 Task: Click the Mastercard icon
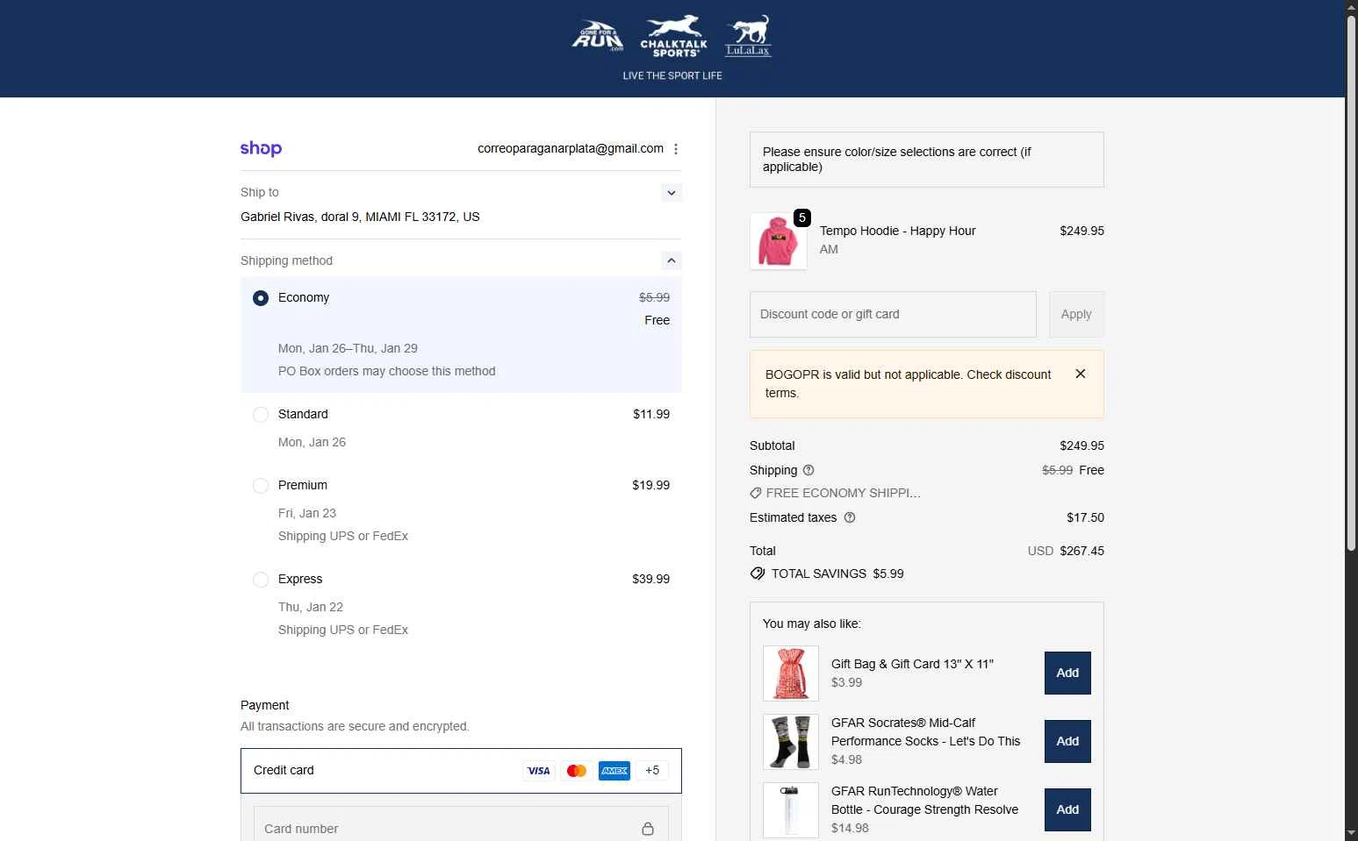(577, 771)
